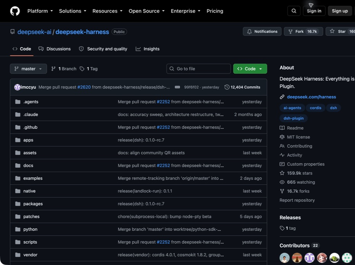Screen dimensions: 355x265
Task: Open the Contributing guidelines link
Action: pyautogui.click(x=300, y=146)
